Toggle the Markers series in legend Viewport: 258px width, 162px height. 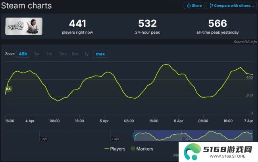[142, 149]
